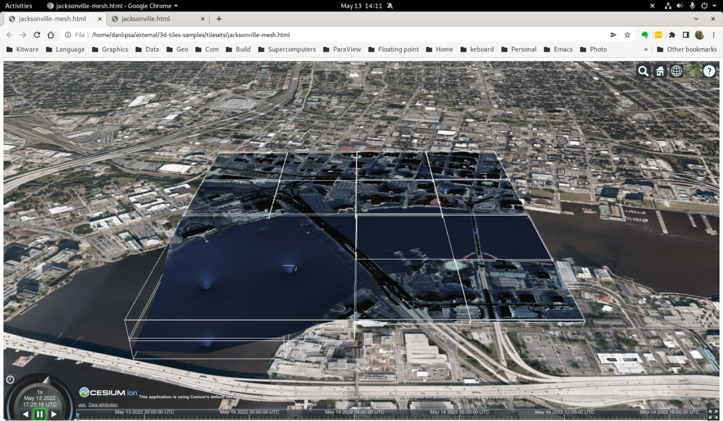Open the imagery base layer picker

coord(693,71)
